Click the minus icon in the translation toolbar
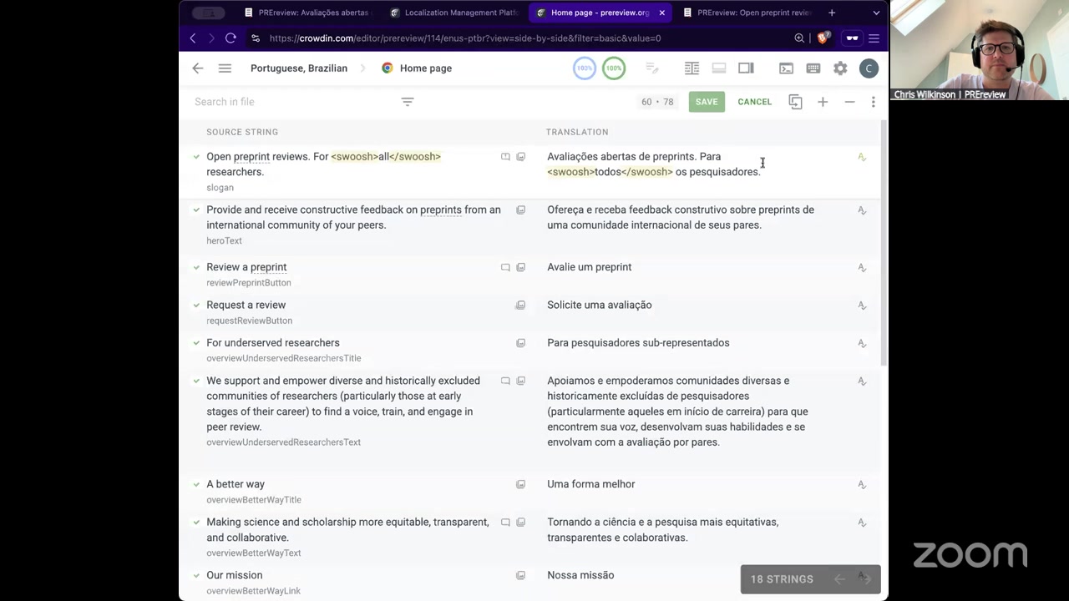Image resolution: width=1069 pixels, height=601 pixels. click(849, 102)
